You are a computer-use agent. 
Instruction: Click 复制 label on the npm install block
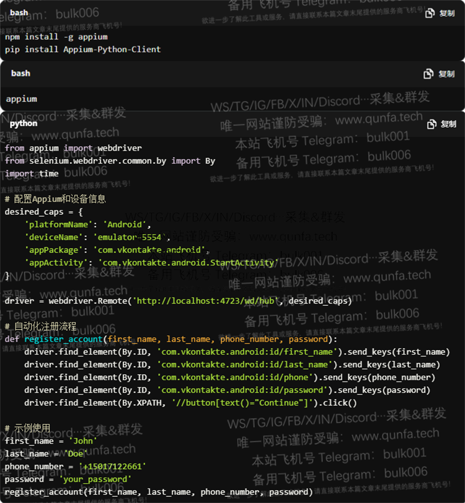[x=447, y=13]
